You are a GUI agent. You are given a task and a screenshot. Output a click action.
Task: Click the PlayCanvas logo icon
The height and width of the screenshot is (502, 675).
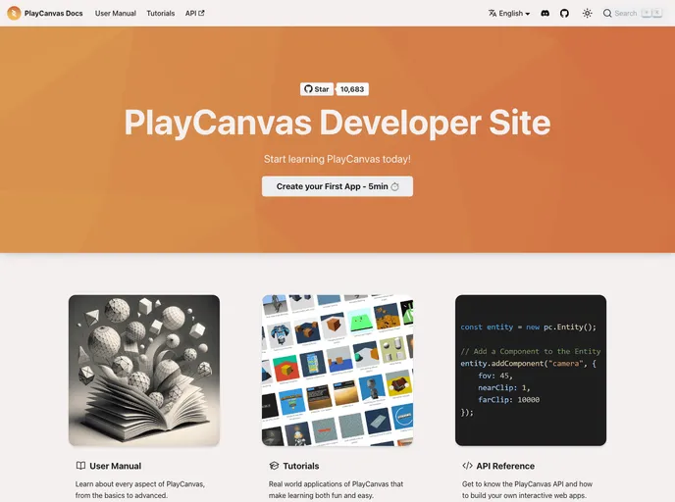(x=14, y=14)
